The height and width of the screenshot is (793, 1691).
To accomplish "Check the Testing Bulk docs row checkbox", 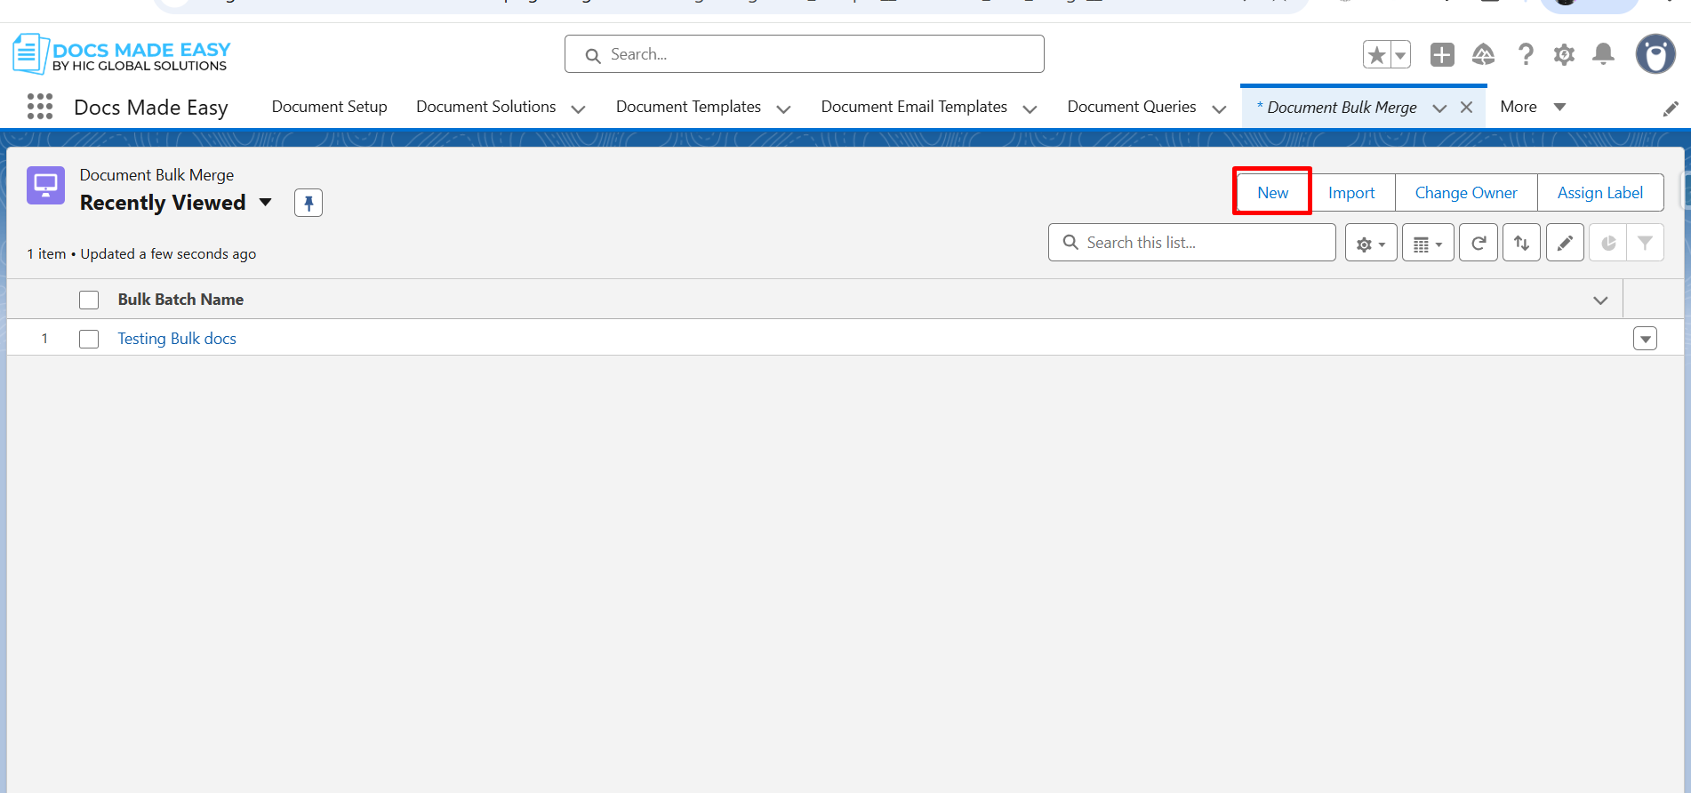I will pyautogui.click(x=89, y=339).
